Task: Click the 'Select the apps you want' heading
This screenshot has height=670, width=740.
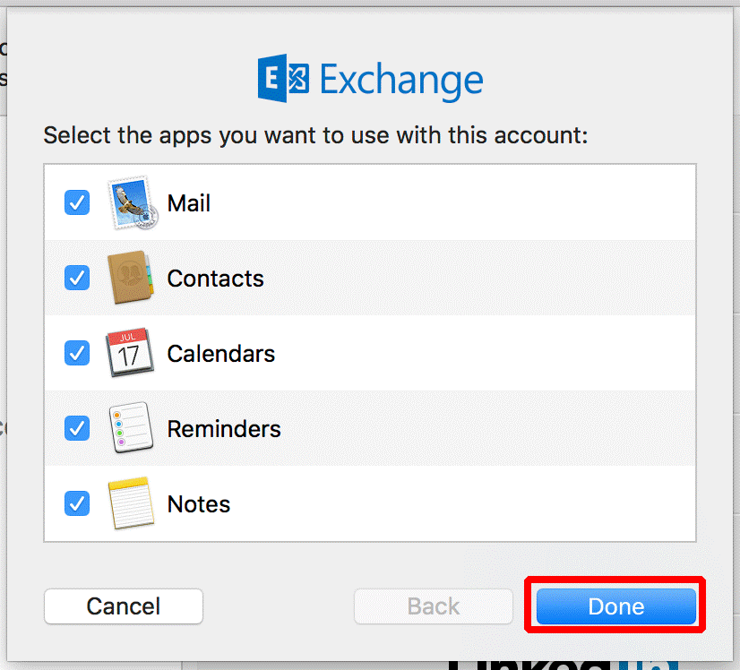Action: point(315,136)
